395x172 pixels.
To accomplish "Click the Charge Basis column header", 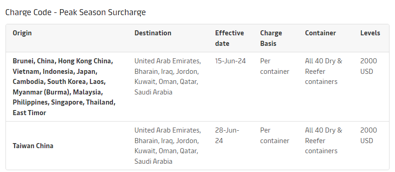I will (271, 38).
